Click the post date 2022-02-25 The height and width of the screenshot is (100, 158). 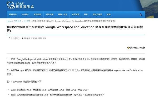coord(15,38)
